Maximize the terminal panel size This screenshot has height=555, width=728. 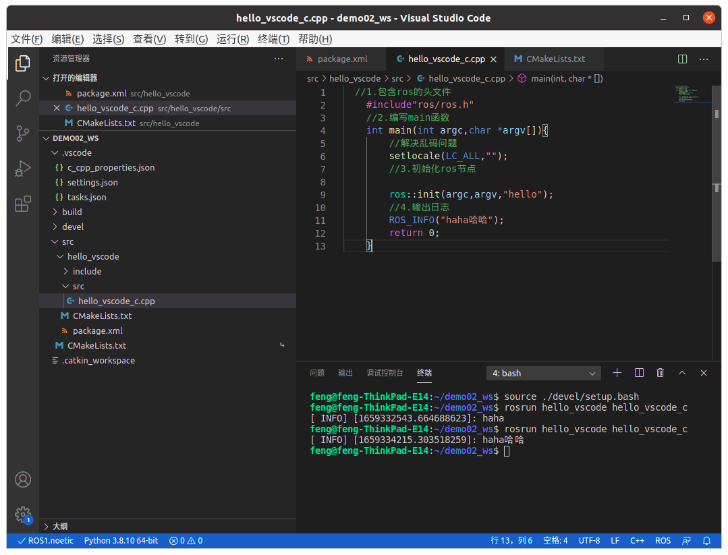pyautogui.click(x=681, y=373)
